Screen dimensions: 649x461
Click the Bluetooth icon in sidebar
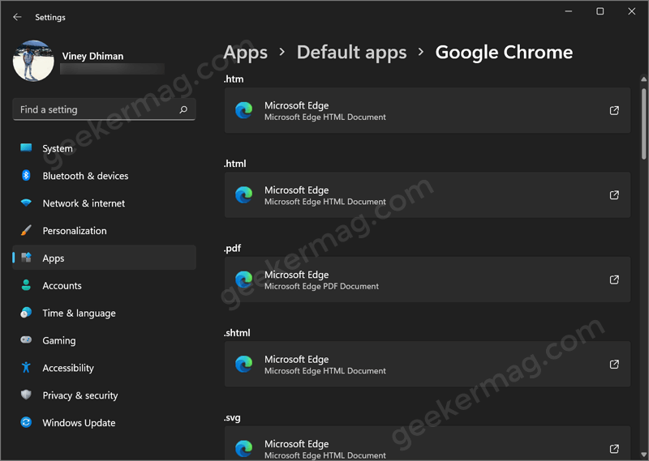26,175
